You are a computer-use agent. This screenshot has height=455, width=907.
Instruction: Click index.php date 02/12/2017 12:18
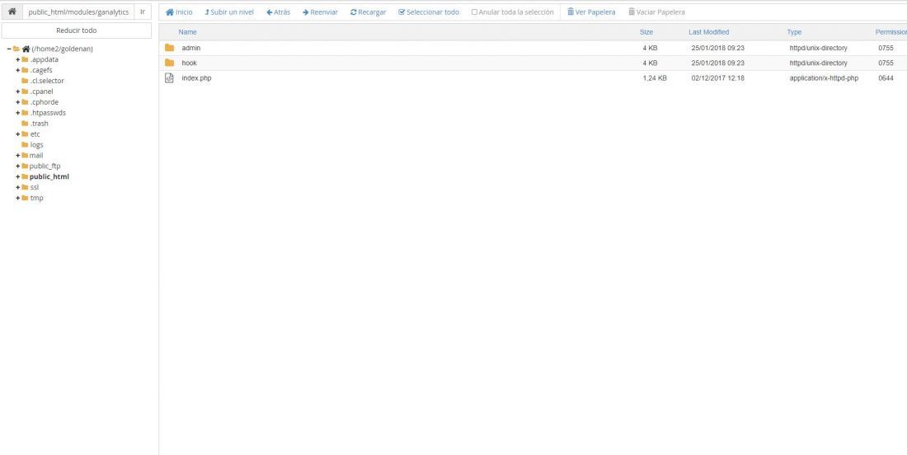coord(718,78)
